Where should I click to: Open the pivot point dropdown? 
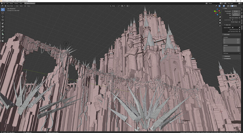(119, 6)
